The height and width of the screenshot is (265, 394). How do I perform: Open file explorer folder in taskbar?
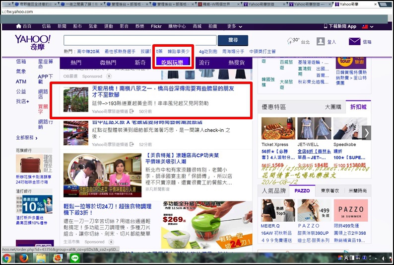tap(41, 258)
